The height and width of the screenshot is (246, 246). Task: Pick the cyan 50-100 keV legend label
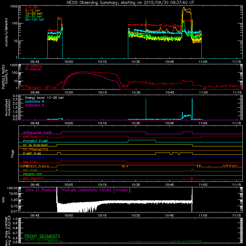[x=35, y=20]
